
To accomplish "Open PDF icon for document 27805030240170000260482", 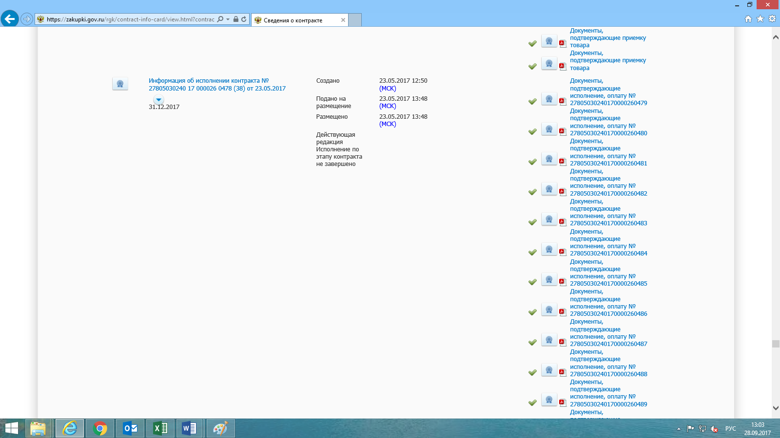I will click(x=563, y=191).
